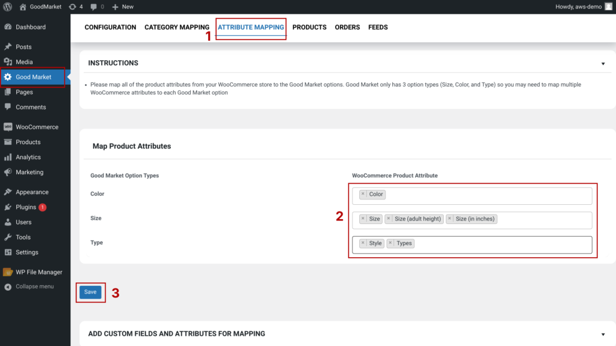This screenshot has height=346, width=616.
Task: Click the plus New content icon
Action: coord(122,7)
